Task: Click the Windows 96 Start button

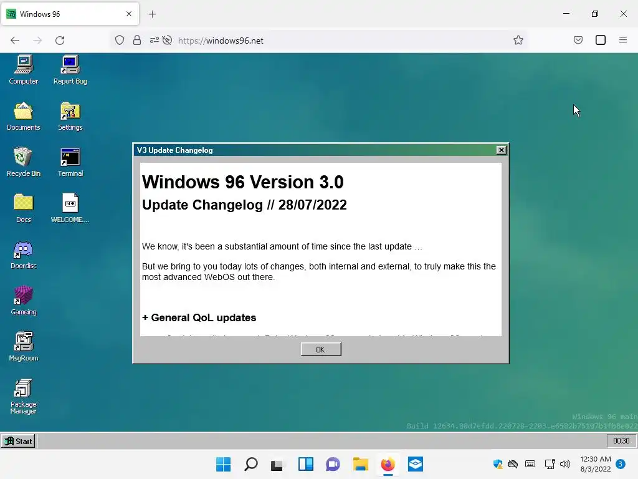Action: click(x=18, y=441)
